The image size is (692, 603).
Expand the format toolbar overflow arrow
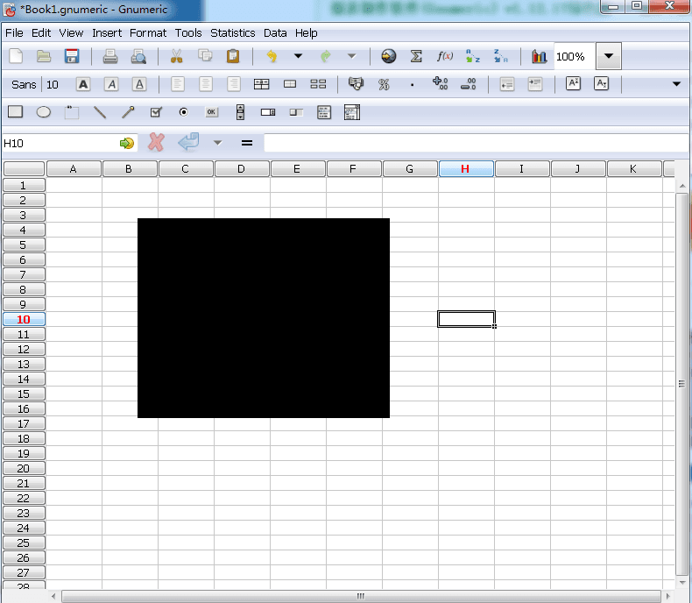[x=676, y=84]
